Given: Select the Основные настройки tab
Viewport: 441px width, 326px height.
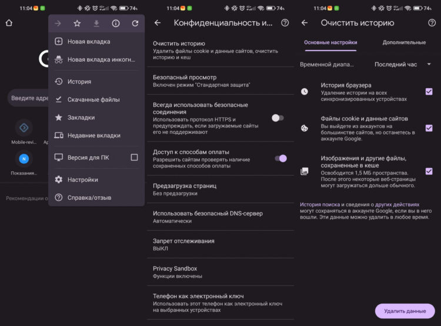Looking at the screenshot, I should [330, 43].
